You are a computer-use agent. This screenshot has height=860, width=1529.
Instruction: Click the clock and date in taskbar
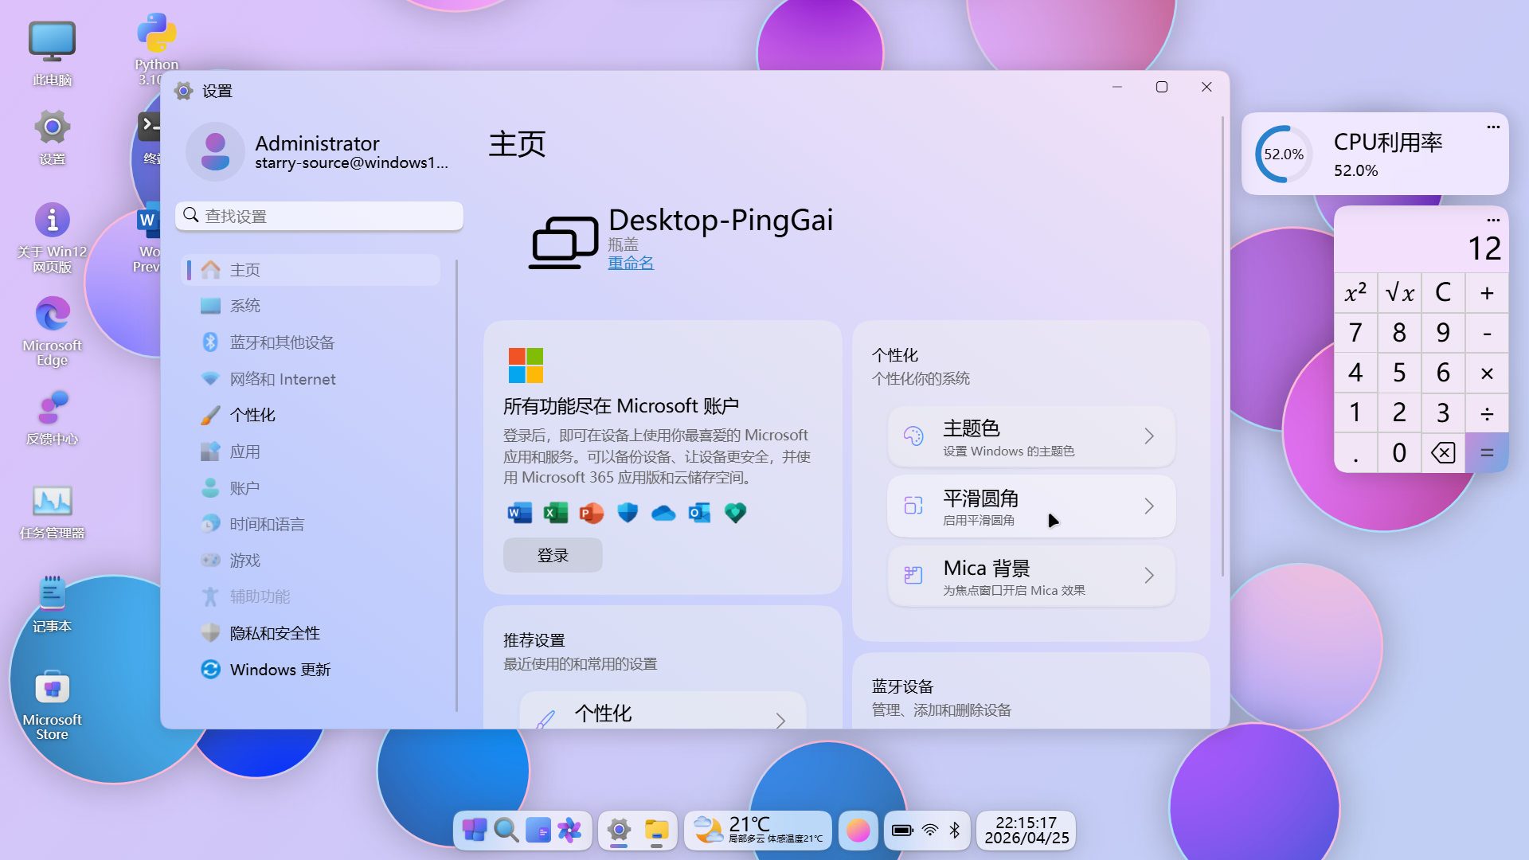coord(1027,831)
